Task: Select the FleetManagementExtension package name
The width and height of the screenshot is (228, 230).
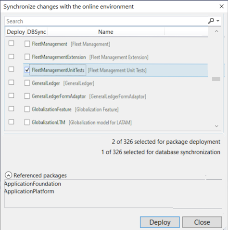Action: pyautogui.click(x=59, y=57)
